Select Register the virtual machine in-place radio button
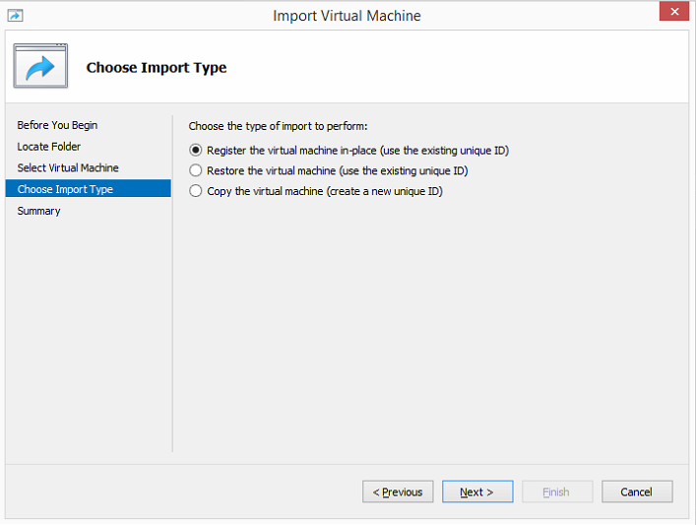Screen dimensions: 696x525 click(x=196, y=151)
